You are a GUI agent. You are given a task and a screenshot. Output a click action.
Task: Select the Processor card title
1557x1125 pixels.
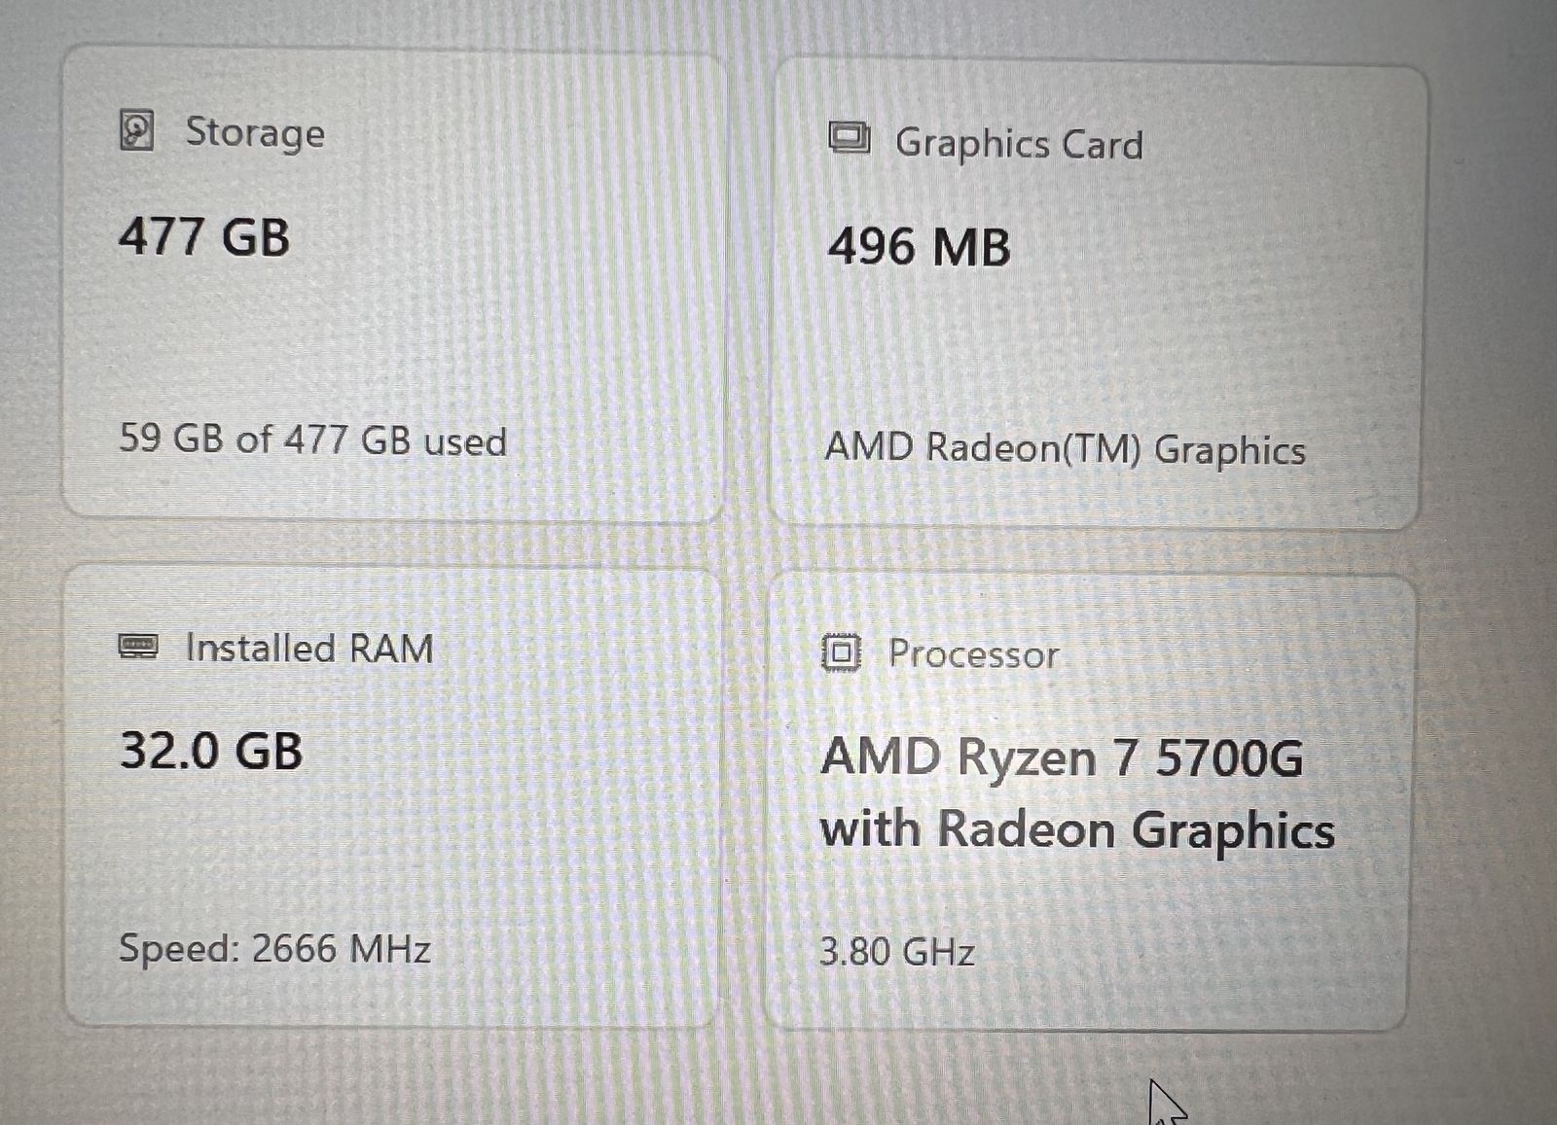973,654
